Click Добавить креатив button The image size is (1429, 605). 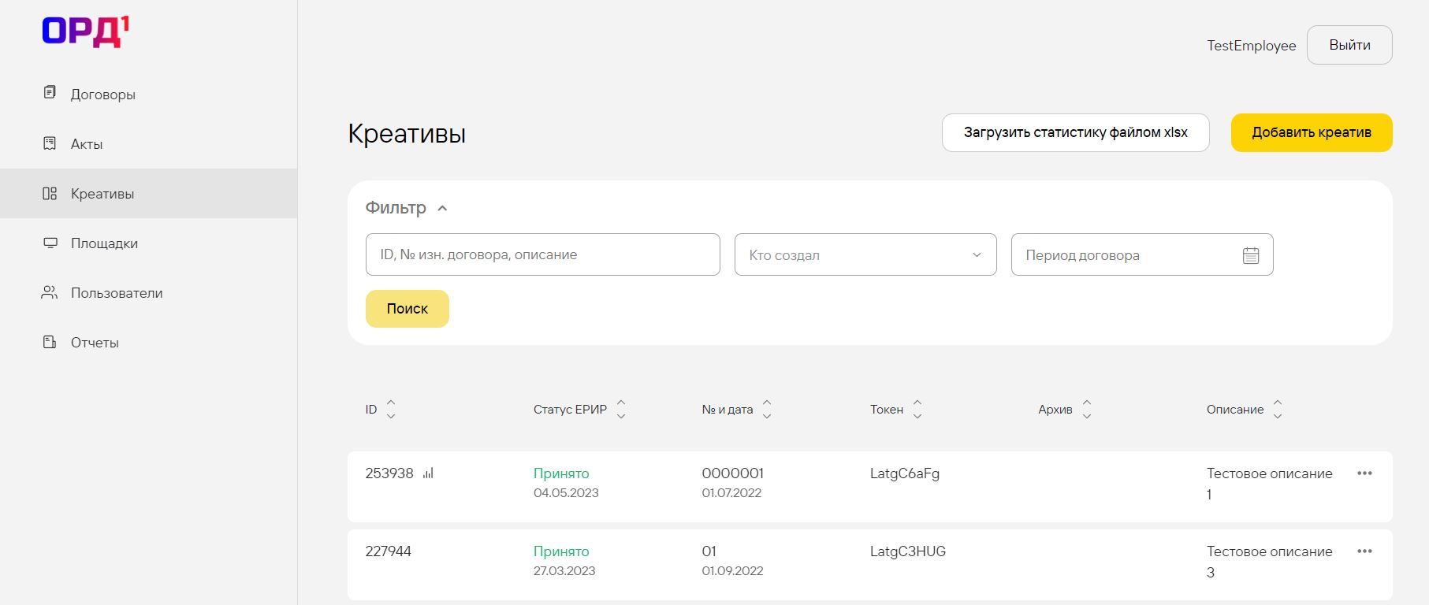click(1312, 132)
